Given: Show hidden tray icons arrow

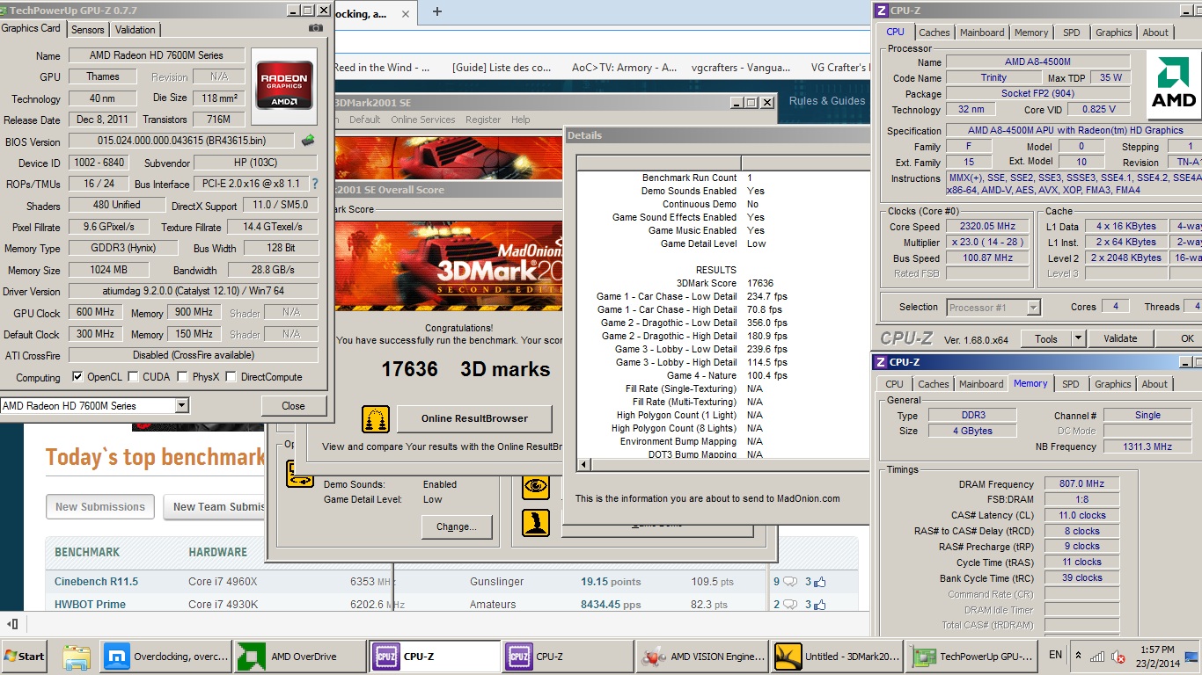Looking at the screenshot, I should (1079, 656).
